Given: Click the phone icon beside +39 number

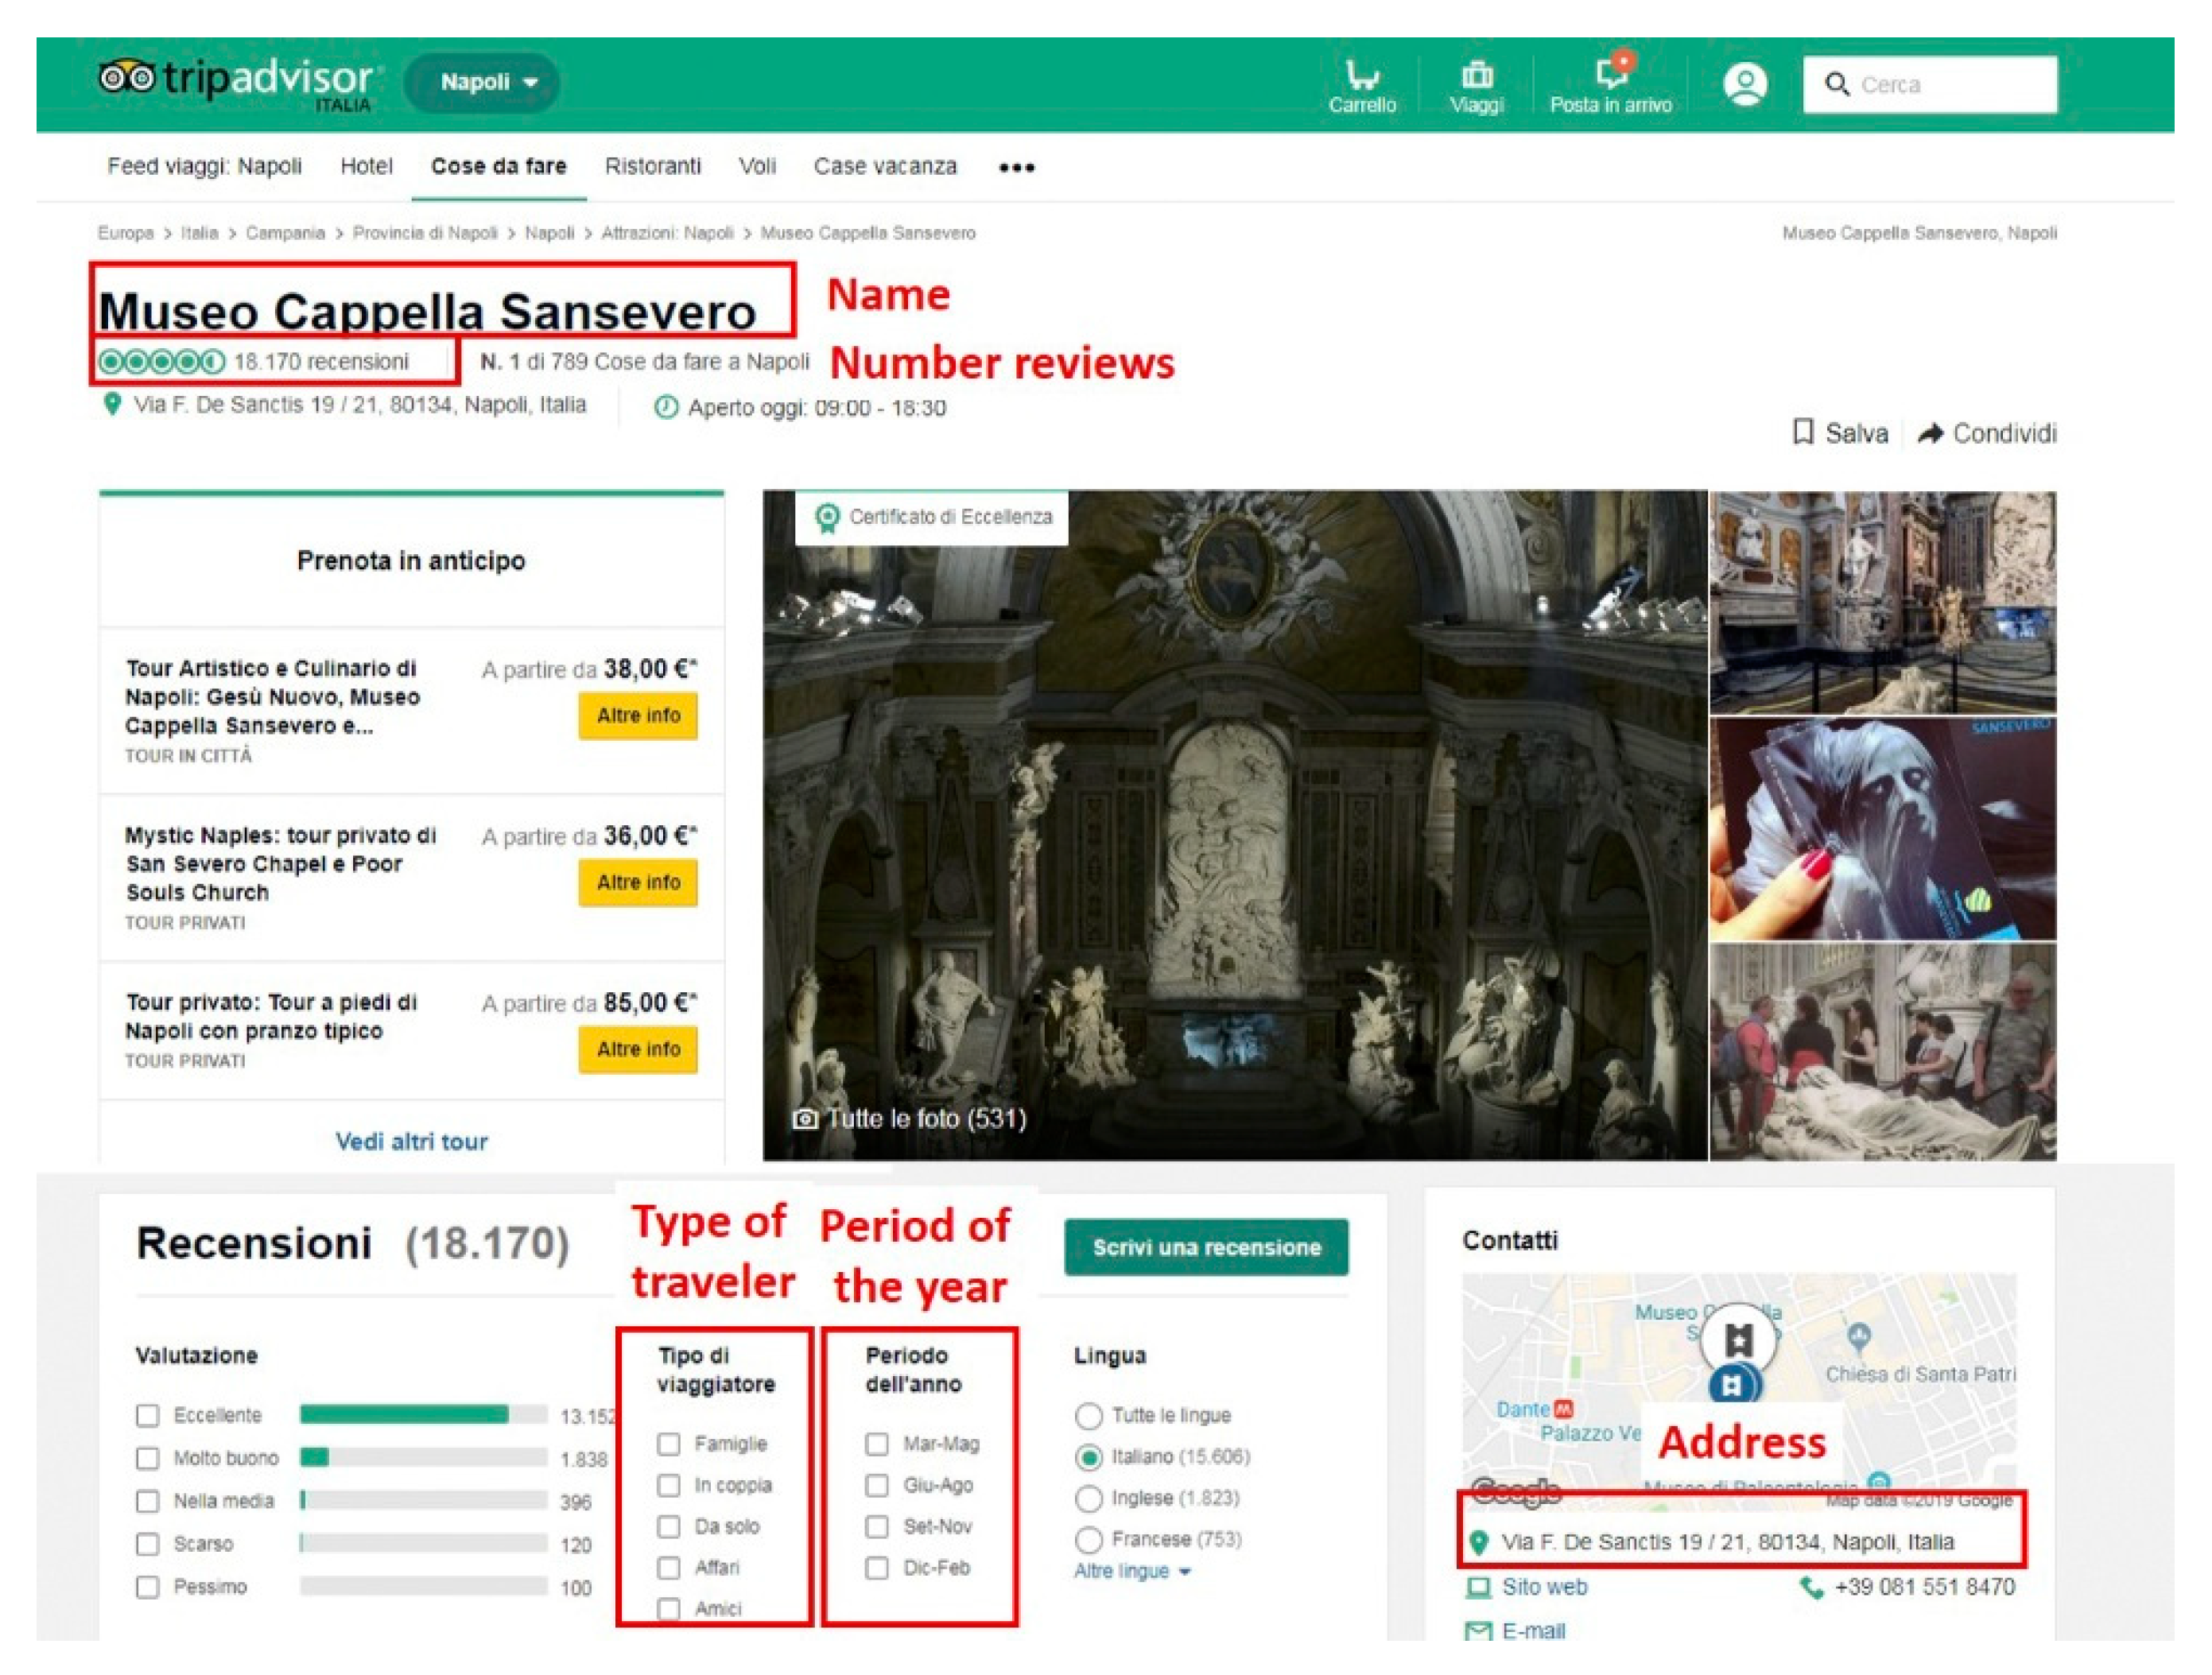Looking at the screenshot, I should [1811, 1587].
